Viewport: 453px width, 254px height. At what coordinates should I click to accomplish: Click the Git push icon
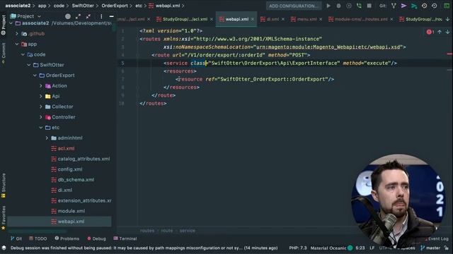click(414, 6)
